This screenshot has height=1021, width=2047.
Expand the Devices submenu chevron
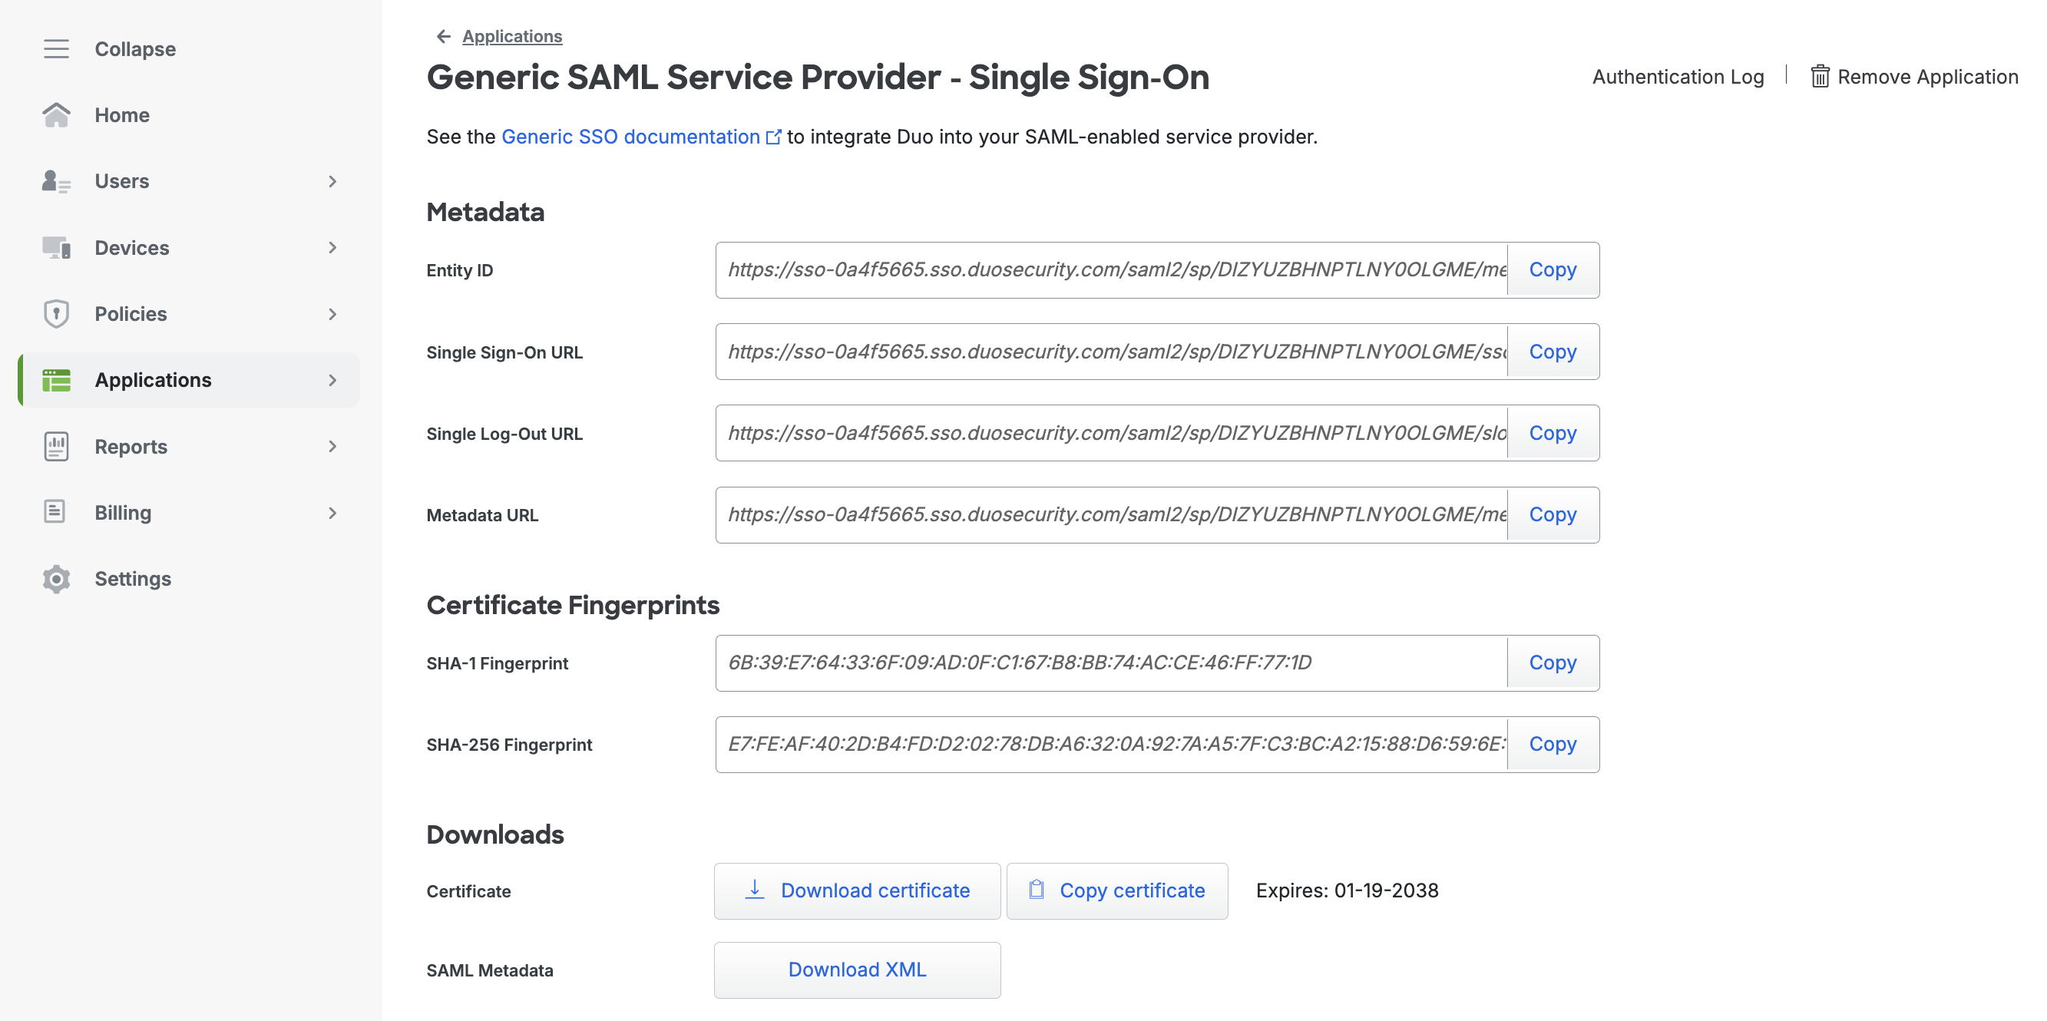[332, 248]
